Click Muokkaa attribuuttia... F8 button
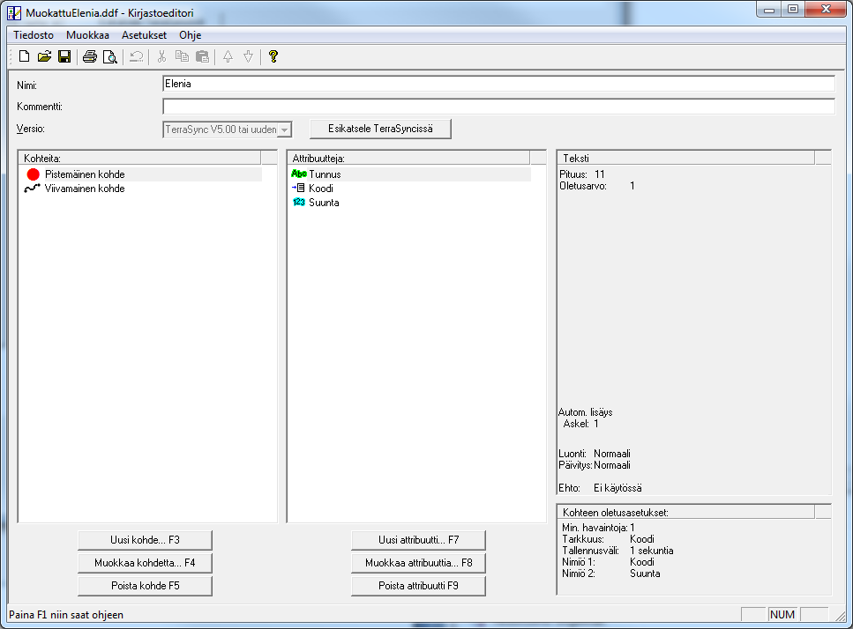853x629 pixels. point(418,563)
